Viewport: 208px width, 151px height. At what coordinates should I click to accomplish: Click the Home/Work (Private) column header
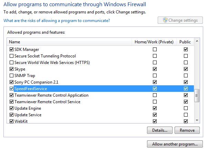point(154,42)
